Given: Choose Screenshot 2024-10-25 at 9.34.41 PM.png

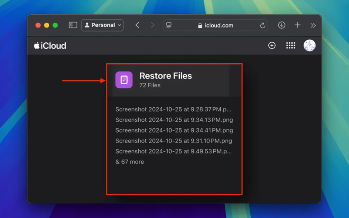Looking at the screenshot, I should (174, 130).
